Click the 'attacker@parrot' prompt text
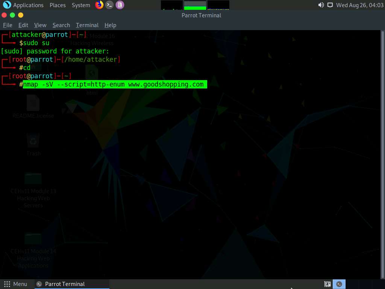The width and height of the screenshot is (385, 289). pos(40,35)
